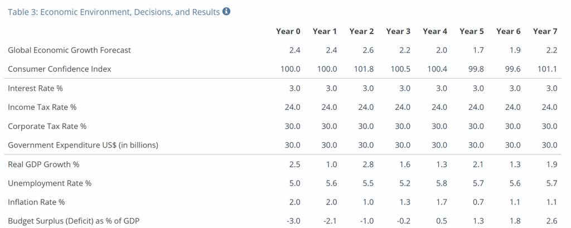Select the Year 0 column header
Viewport: 571px width, 228px height.
288,31
